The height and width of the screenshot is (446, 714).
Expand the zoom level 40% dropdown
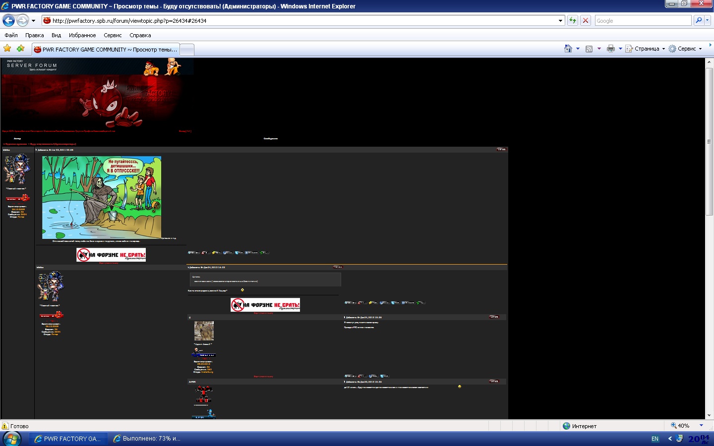click(701, 426)
